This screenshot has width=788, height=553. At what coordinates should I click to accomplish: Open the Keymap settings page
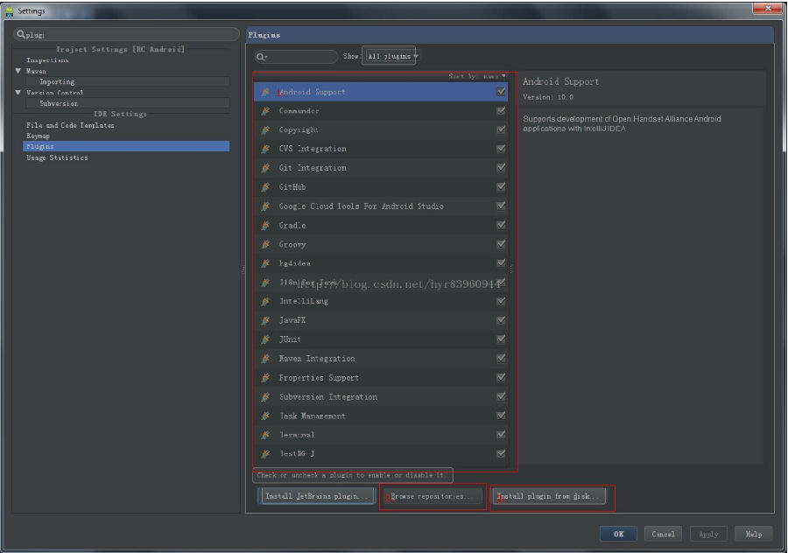tap(38, 136)
